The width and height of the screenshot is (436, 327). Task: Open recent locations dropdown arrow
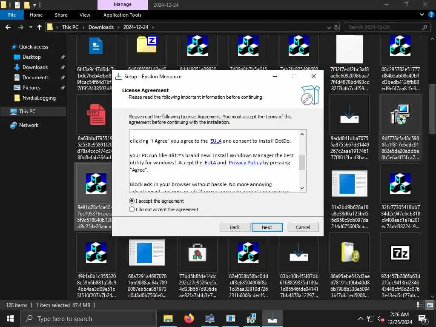[x=31, y=27]
